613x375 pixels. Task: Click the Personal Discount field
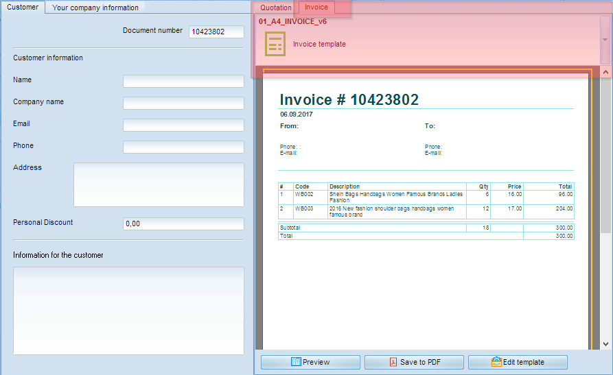click(x=183, y=223)
